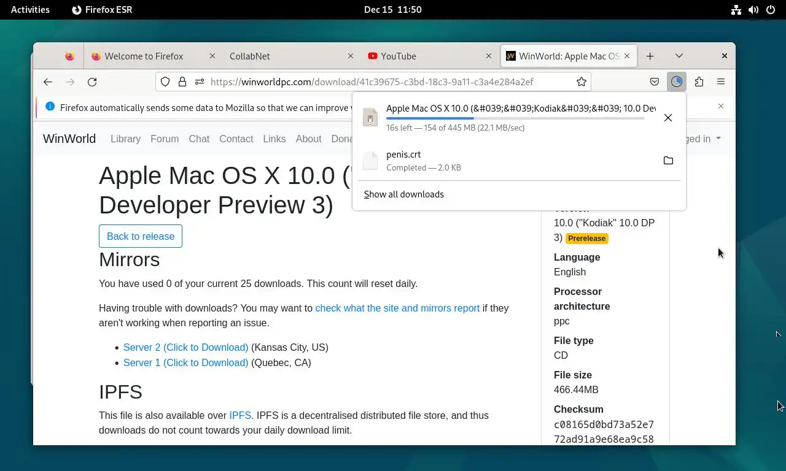The image size is (786, 471).
Task: Switch to Welcome to Firefox tab
Action: [x=154, y=56]
